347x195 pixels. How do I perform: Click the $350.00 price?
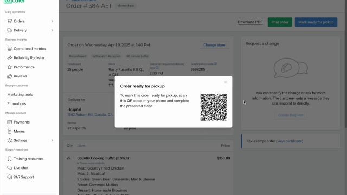(x=223, y=158)
